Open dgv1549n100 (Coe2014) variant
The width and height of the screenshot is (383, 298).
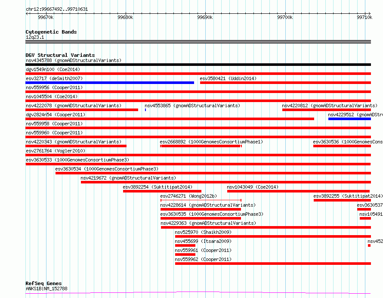click(x=53, y=69)
